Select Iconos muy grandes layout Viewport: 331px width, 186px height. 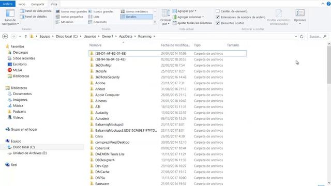pyautogui.click(x=71, y=11)
